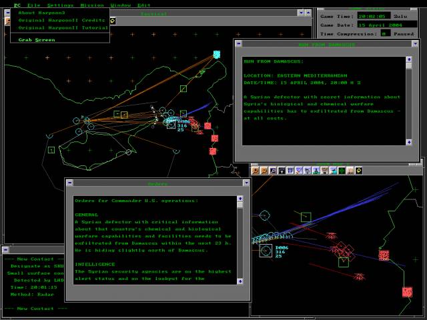The image size is (427, 320).
Task: Click the down-arrow button on the Orders title bar
Action: pos(246,183)
